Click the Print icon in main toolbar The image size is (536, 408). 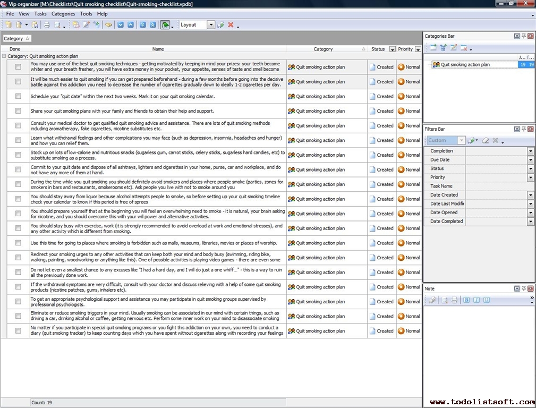click(47, 25)
